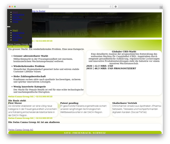Click text 'Omnichannel-Ansatz aus Apotheken-/Pharma-'
Image resolution: width=170 pixels, height=144 pixels.
pyautogui.click(x=137, y=109)
